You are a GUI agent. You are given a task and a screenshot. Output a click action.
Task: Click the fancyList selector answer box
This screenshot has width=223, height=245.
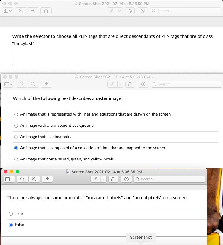point(45,59)
